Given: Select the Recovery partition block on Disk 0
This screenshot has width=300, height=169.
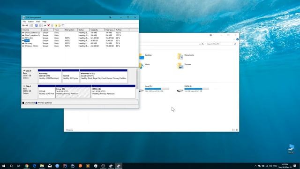Looking at the screenshot, I should coord(50,76).
